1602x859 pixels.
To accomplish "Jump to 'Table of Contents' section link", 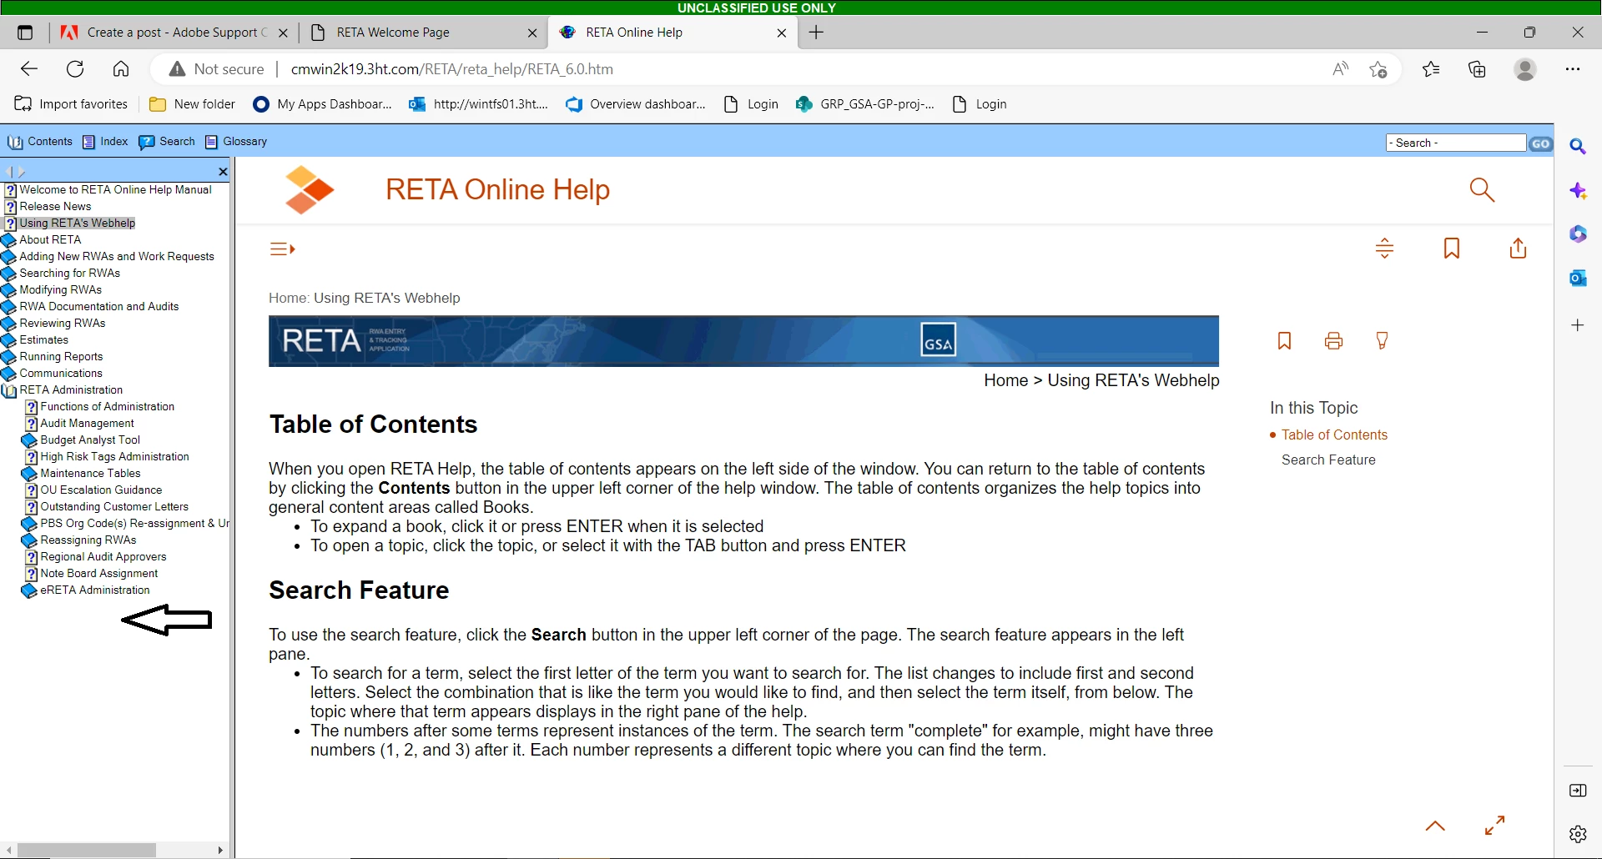I will [x=1334, y=435].
